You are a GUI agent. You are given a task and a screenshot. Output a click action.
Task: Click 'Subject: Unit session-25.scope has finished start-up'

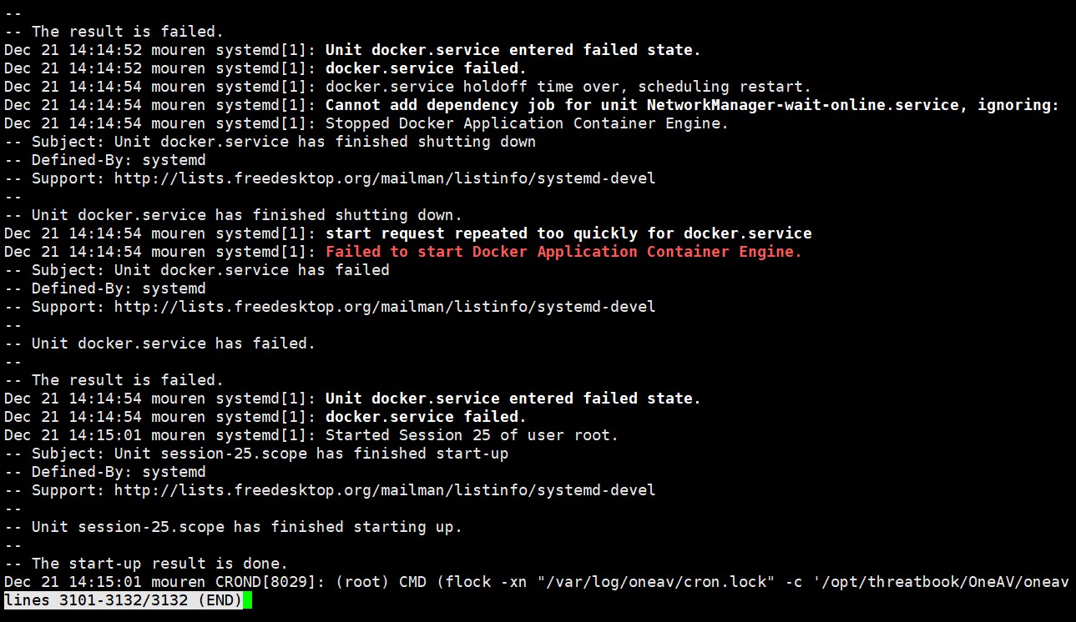256,454
